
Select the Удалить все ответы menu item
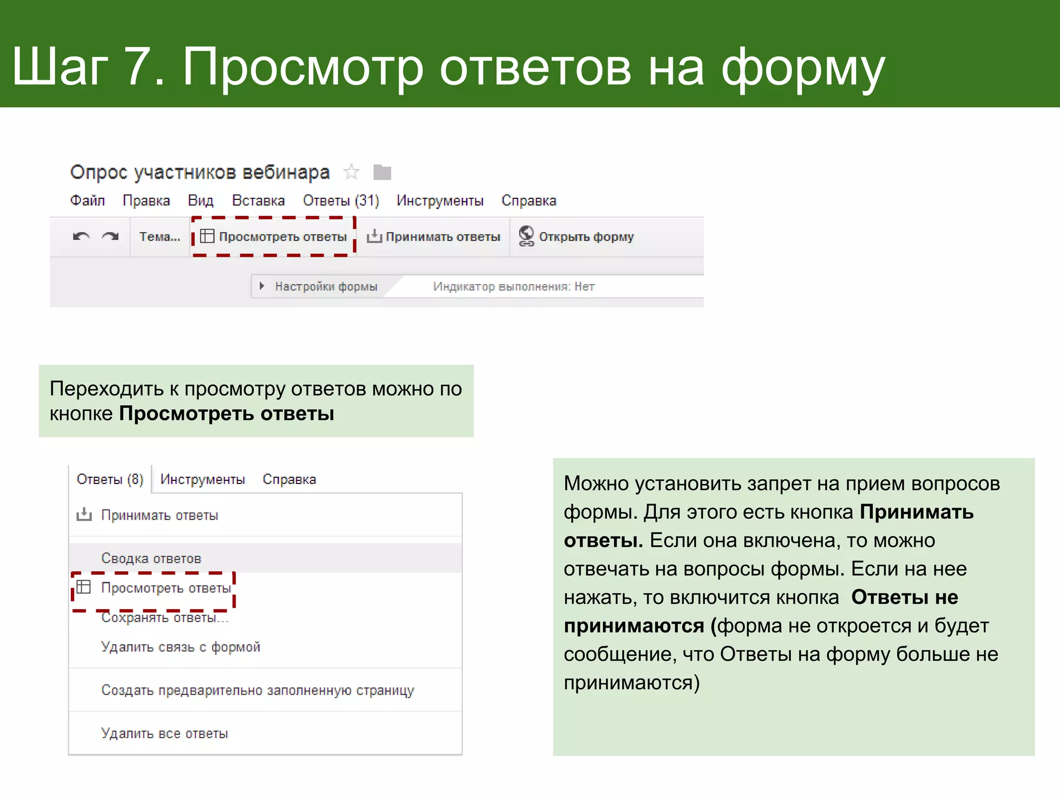point(265,733)
